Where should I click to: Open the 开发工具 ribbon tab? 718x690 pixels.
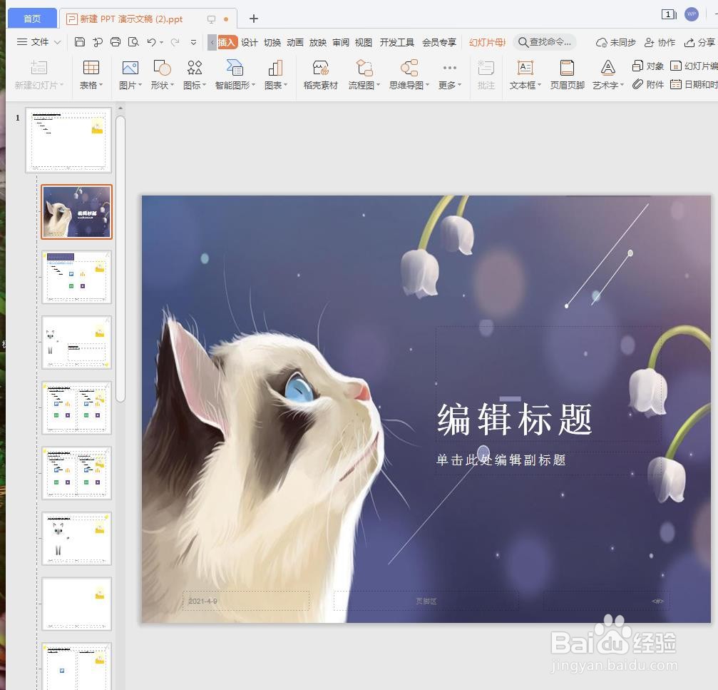[397, 43]
